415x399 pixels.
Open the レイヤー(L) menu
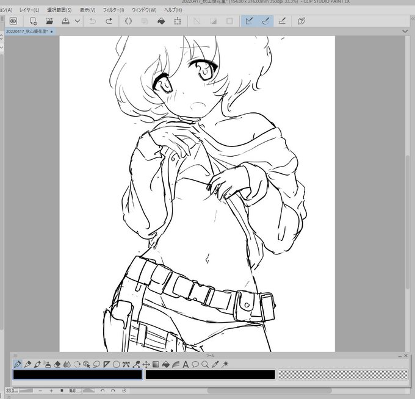29,10
